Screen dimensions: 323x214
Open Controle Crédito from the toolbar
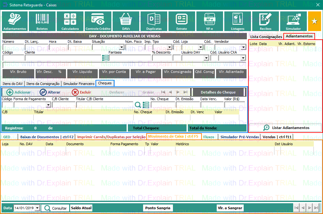(98, 21)
